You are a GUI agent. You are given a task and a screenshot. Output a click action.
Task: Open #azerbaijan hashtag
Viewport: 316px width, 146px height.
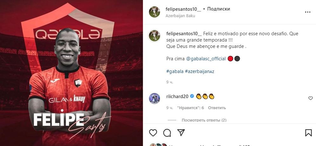point(199,71)
